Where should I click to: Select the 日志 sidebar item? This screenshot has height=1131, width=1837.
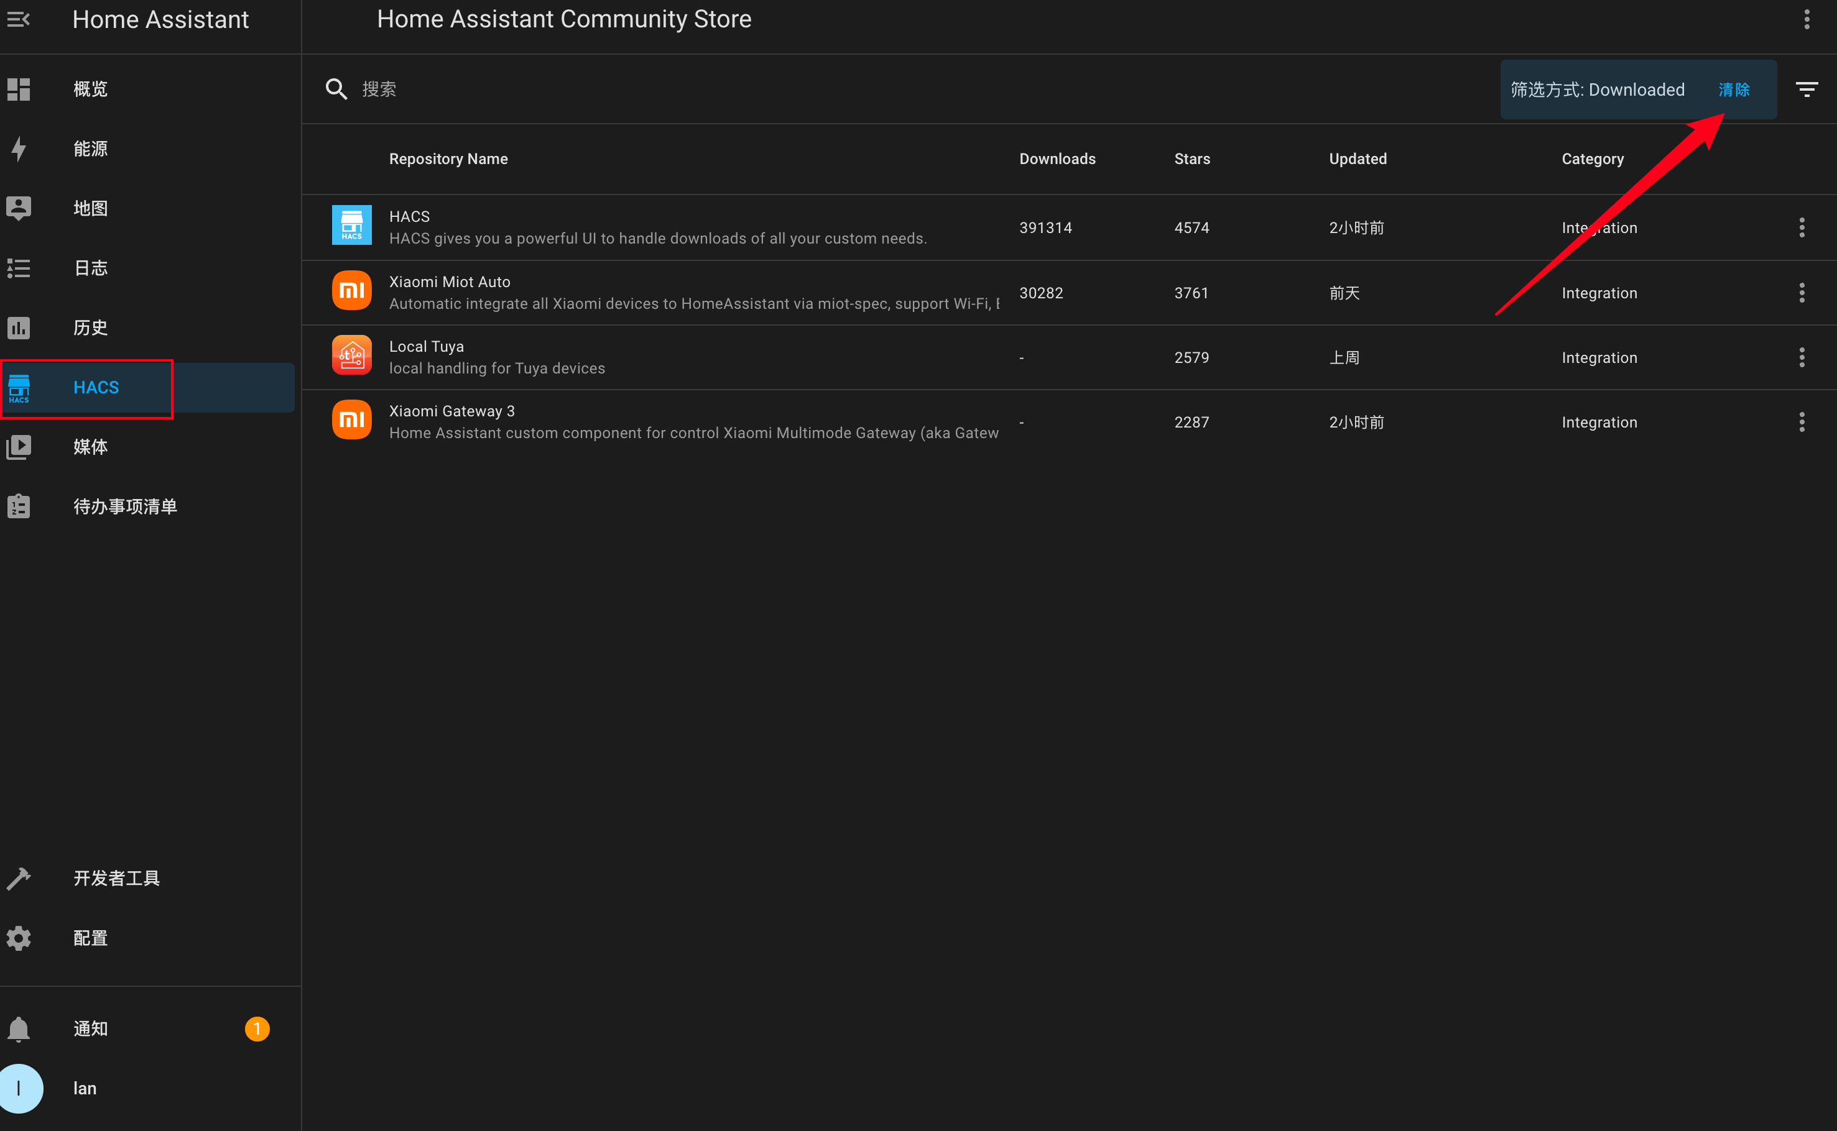(147, 268)
